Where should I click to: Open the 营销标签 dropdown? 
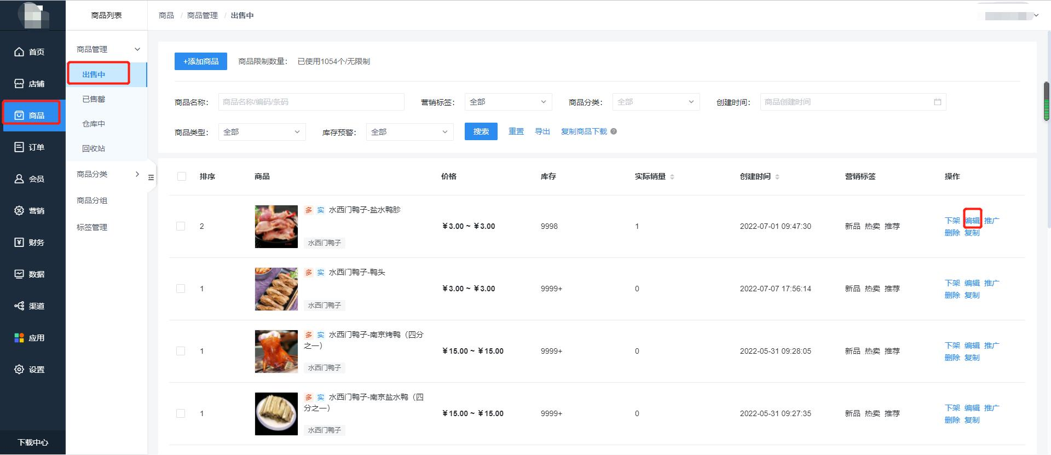(507, 102)
